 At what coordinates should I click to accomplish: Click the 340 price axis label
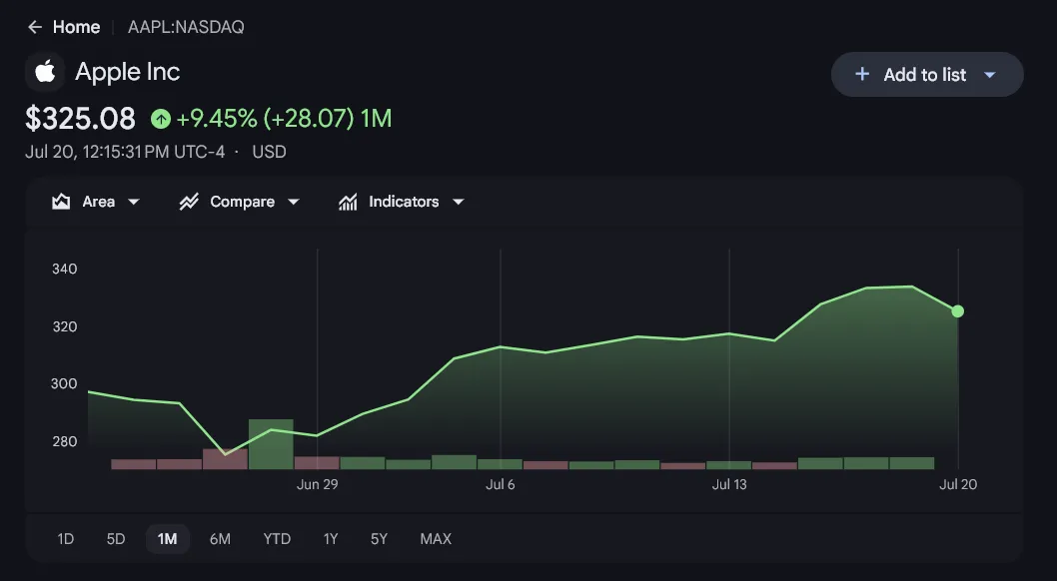point(65,269)
